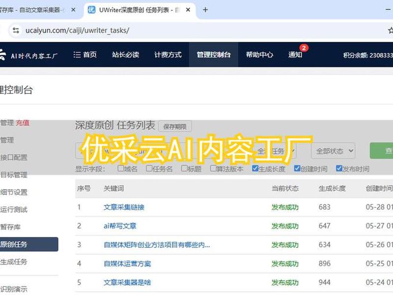Toggle the 域名 display field checkbox
Image resolution: width=393 pixels, height=295 pixels.
120,168
